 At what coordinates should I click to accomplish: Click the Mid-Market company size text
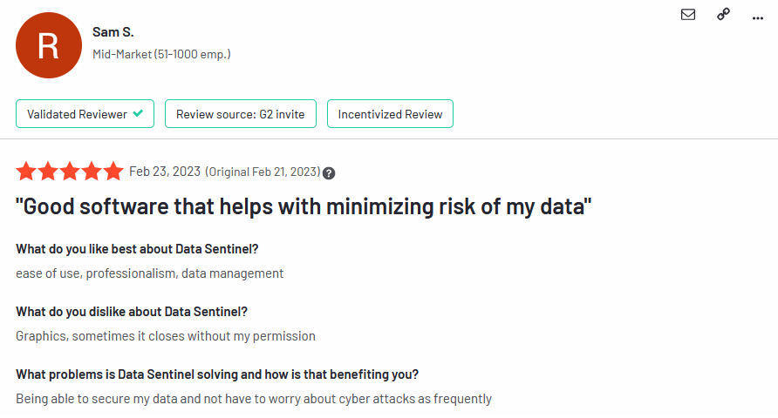click(161, 54)
